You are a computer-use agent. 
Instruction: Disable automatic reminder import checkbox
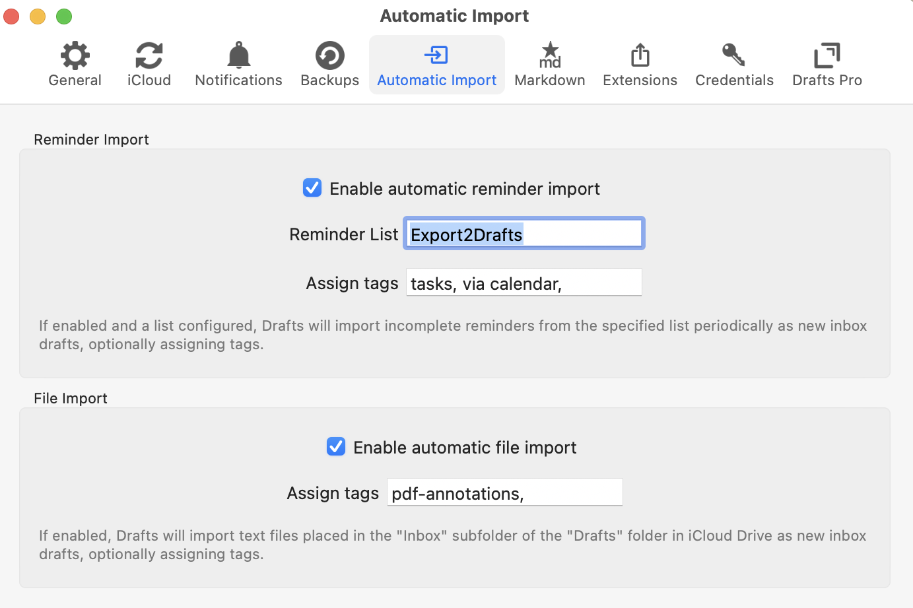(x=312, y=188)
